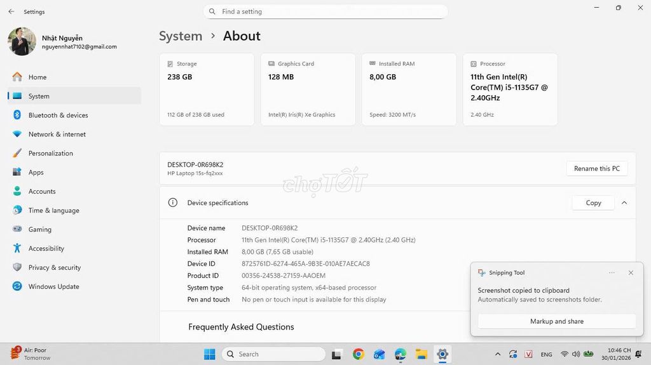This screenshot has height=365, width=651.
Task: Select System in the sidebar
Action: [x=74, y=96]
